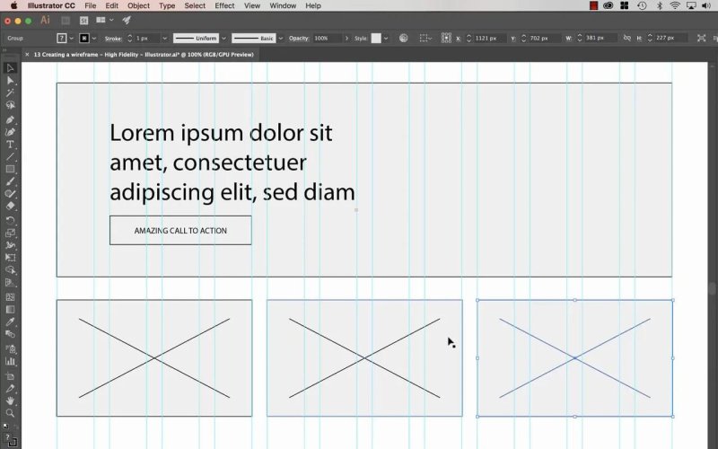Select the Artboard tool
The image size is (718, 449).
click(10, 376)
